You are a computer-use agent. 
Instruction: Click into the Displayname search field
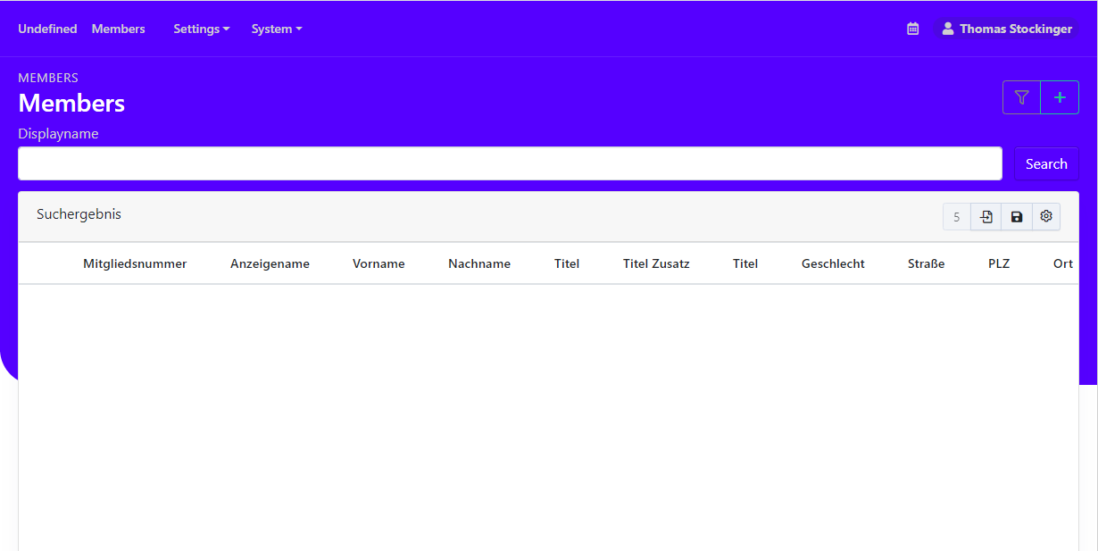pos(510,163)
